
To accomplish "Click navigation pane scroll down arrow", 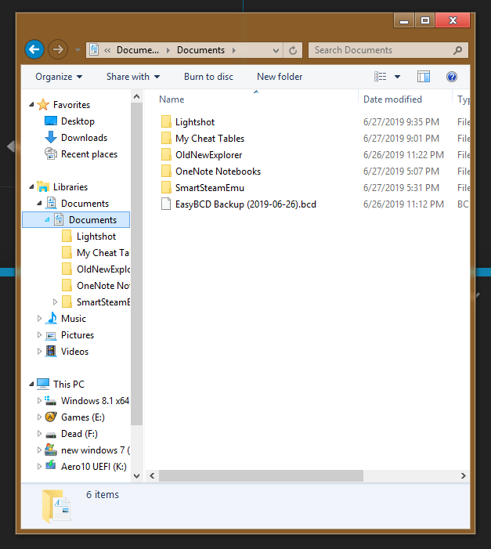I will pos(136,476).
